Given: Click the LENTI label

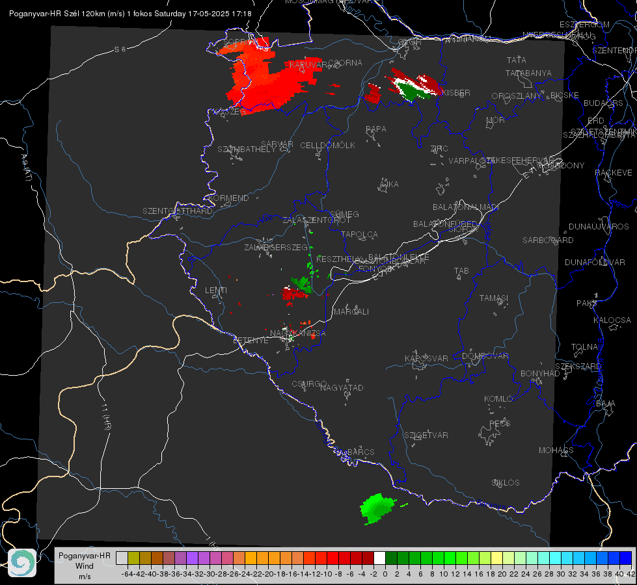Looking at the screenshot, I should pyautogui.click(x=216, y=290).
